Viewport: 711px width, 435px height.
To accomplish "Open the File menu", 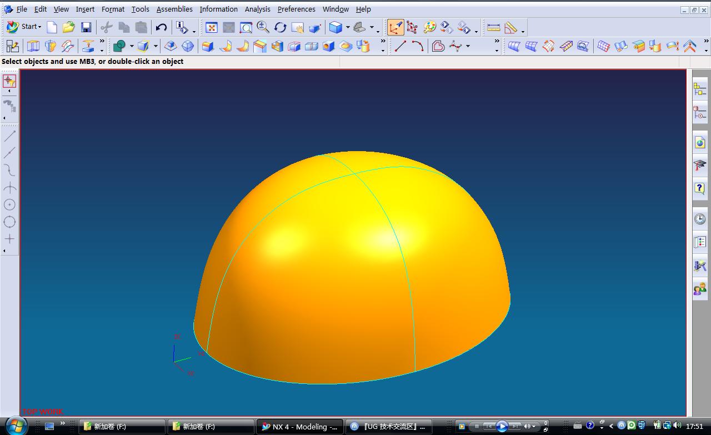I will 22,9.
